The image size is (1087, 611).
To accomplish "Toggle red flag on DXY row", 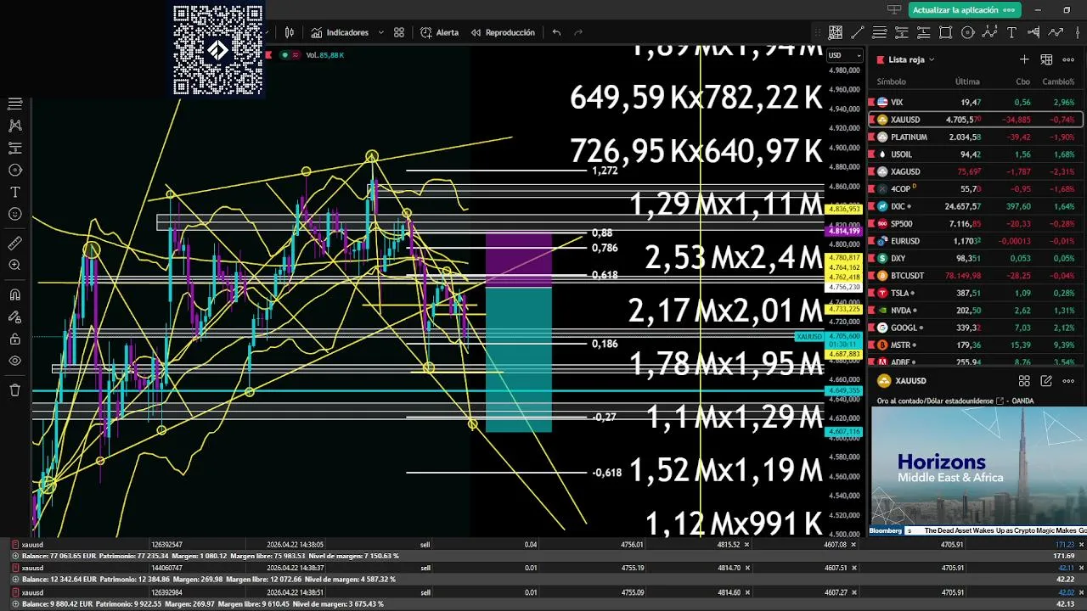I will click(871, 258).
